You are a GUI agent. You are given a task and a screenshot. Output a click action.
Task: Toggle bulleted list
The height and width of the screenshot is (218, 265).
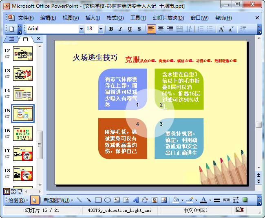[x=210, y=29]
